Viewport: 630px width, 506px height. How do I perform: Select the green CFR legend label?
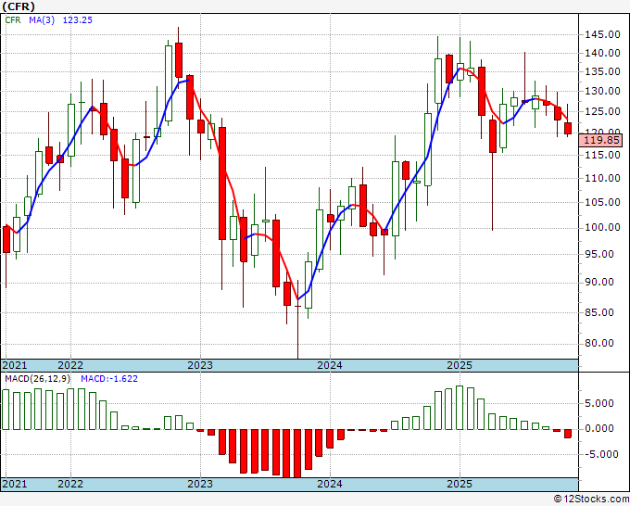tap(13, 19)
